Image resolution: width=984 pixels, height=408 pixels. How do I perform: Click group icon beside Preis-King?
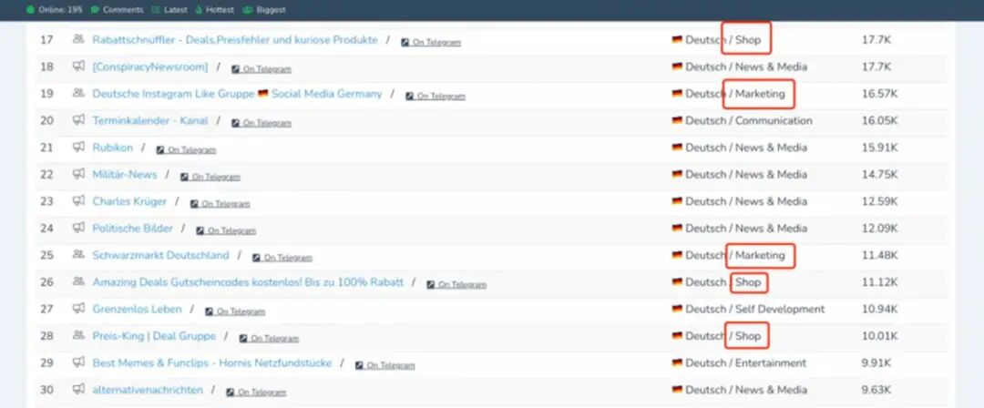tap(78, 336)
